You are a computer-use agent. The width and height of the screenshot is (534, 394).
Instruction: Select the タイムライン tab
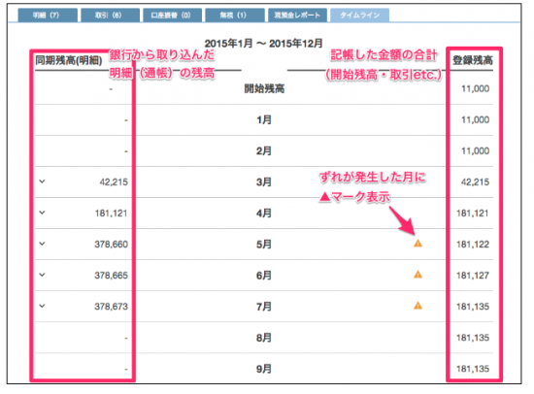click(x=359, y=16)
